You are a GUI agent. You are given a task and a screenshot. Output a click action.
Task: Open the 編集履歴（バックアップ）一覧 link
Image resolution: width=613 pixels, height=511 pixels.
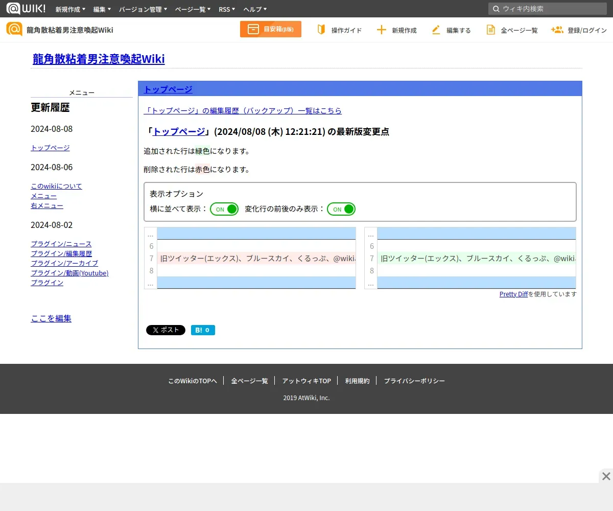tap(243, 110)
